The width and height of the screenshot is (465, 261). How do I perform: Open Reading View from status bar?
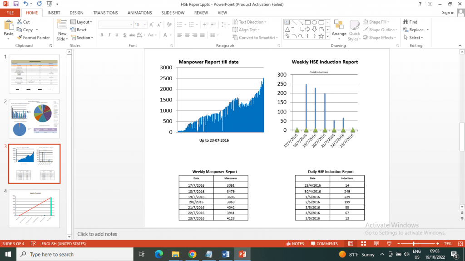click(x=376, y=243)
